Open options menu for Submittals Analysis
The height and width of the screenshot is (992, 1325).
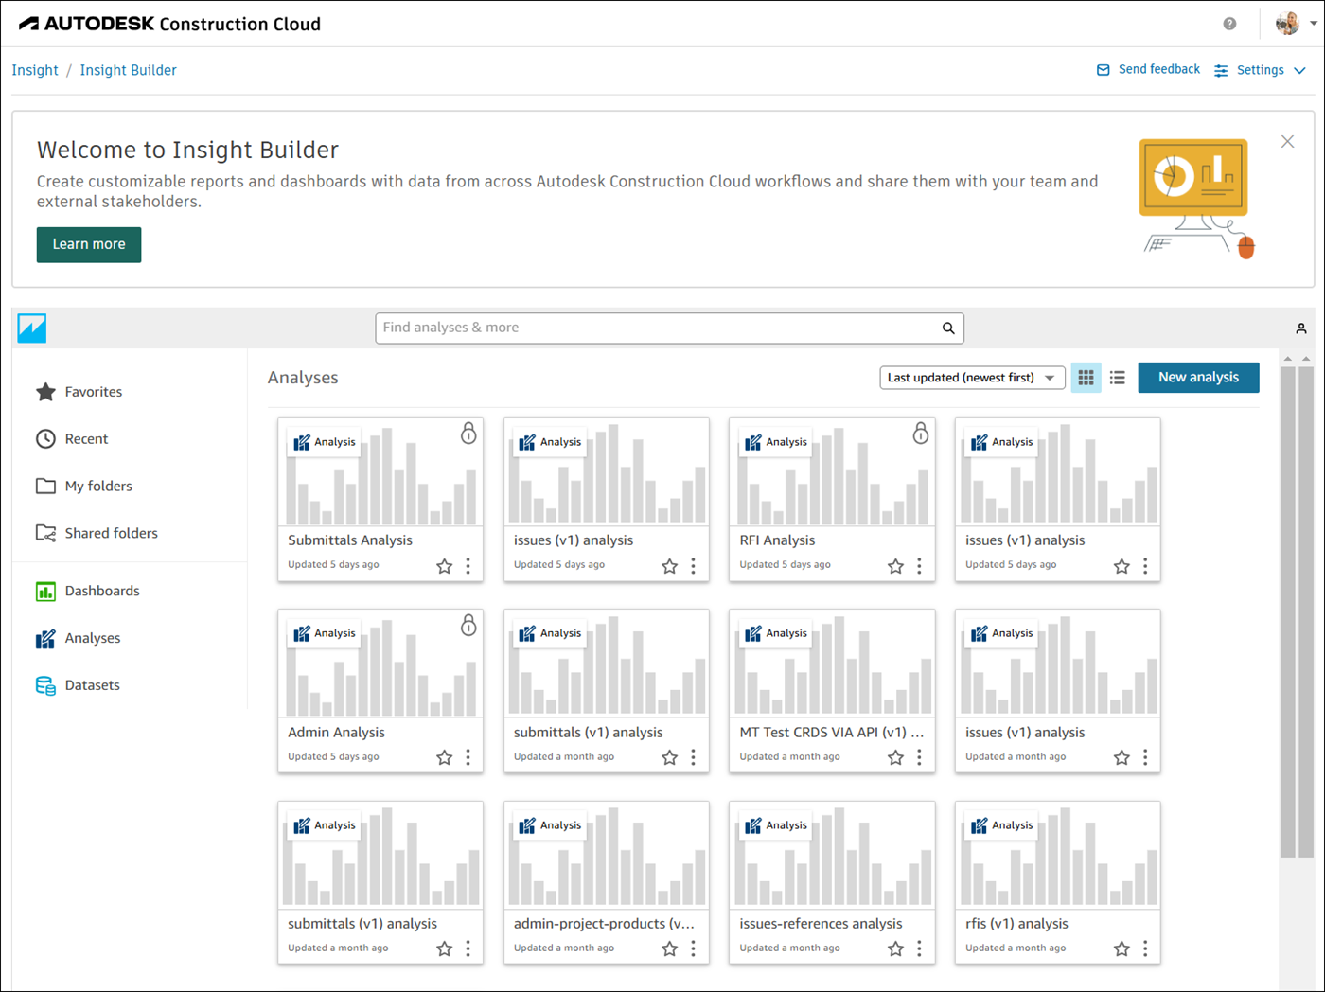pos(468,566)
